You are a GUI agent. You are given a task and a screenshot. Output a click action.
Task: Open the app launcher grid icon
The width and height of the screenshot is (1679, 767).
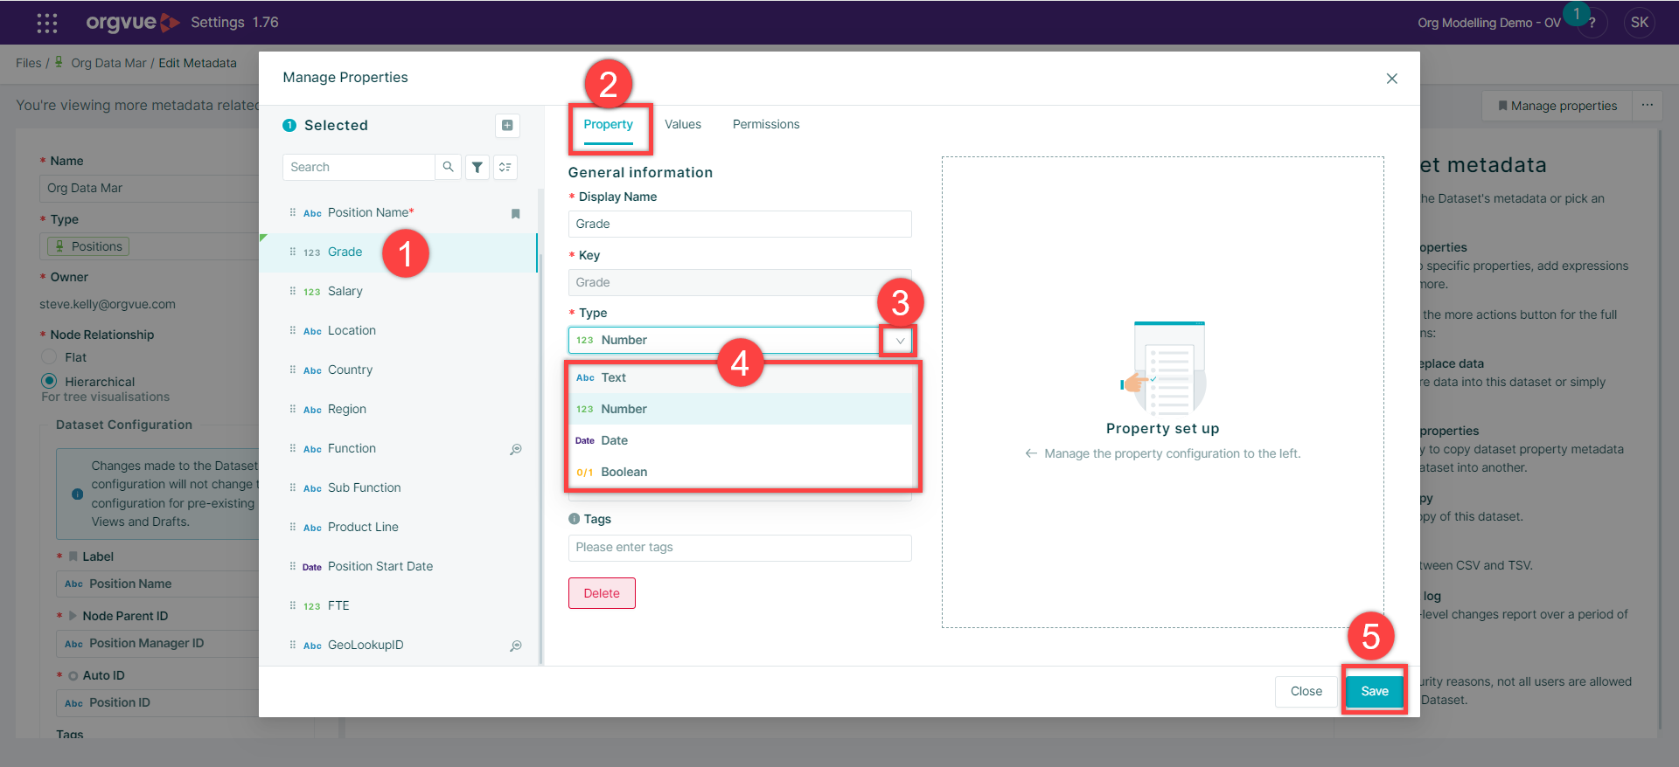[47, 23]
